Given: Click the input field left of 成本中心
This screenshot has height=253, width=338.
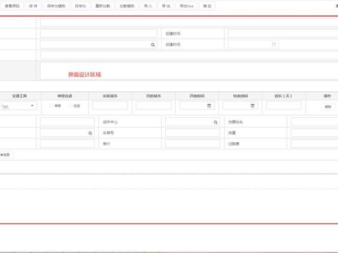Looking at the screenshot, I should tap(67, 122).
